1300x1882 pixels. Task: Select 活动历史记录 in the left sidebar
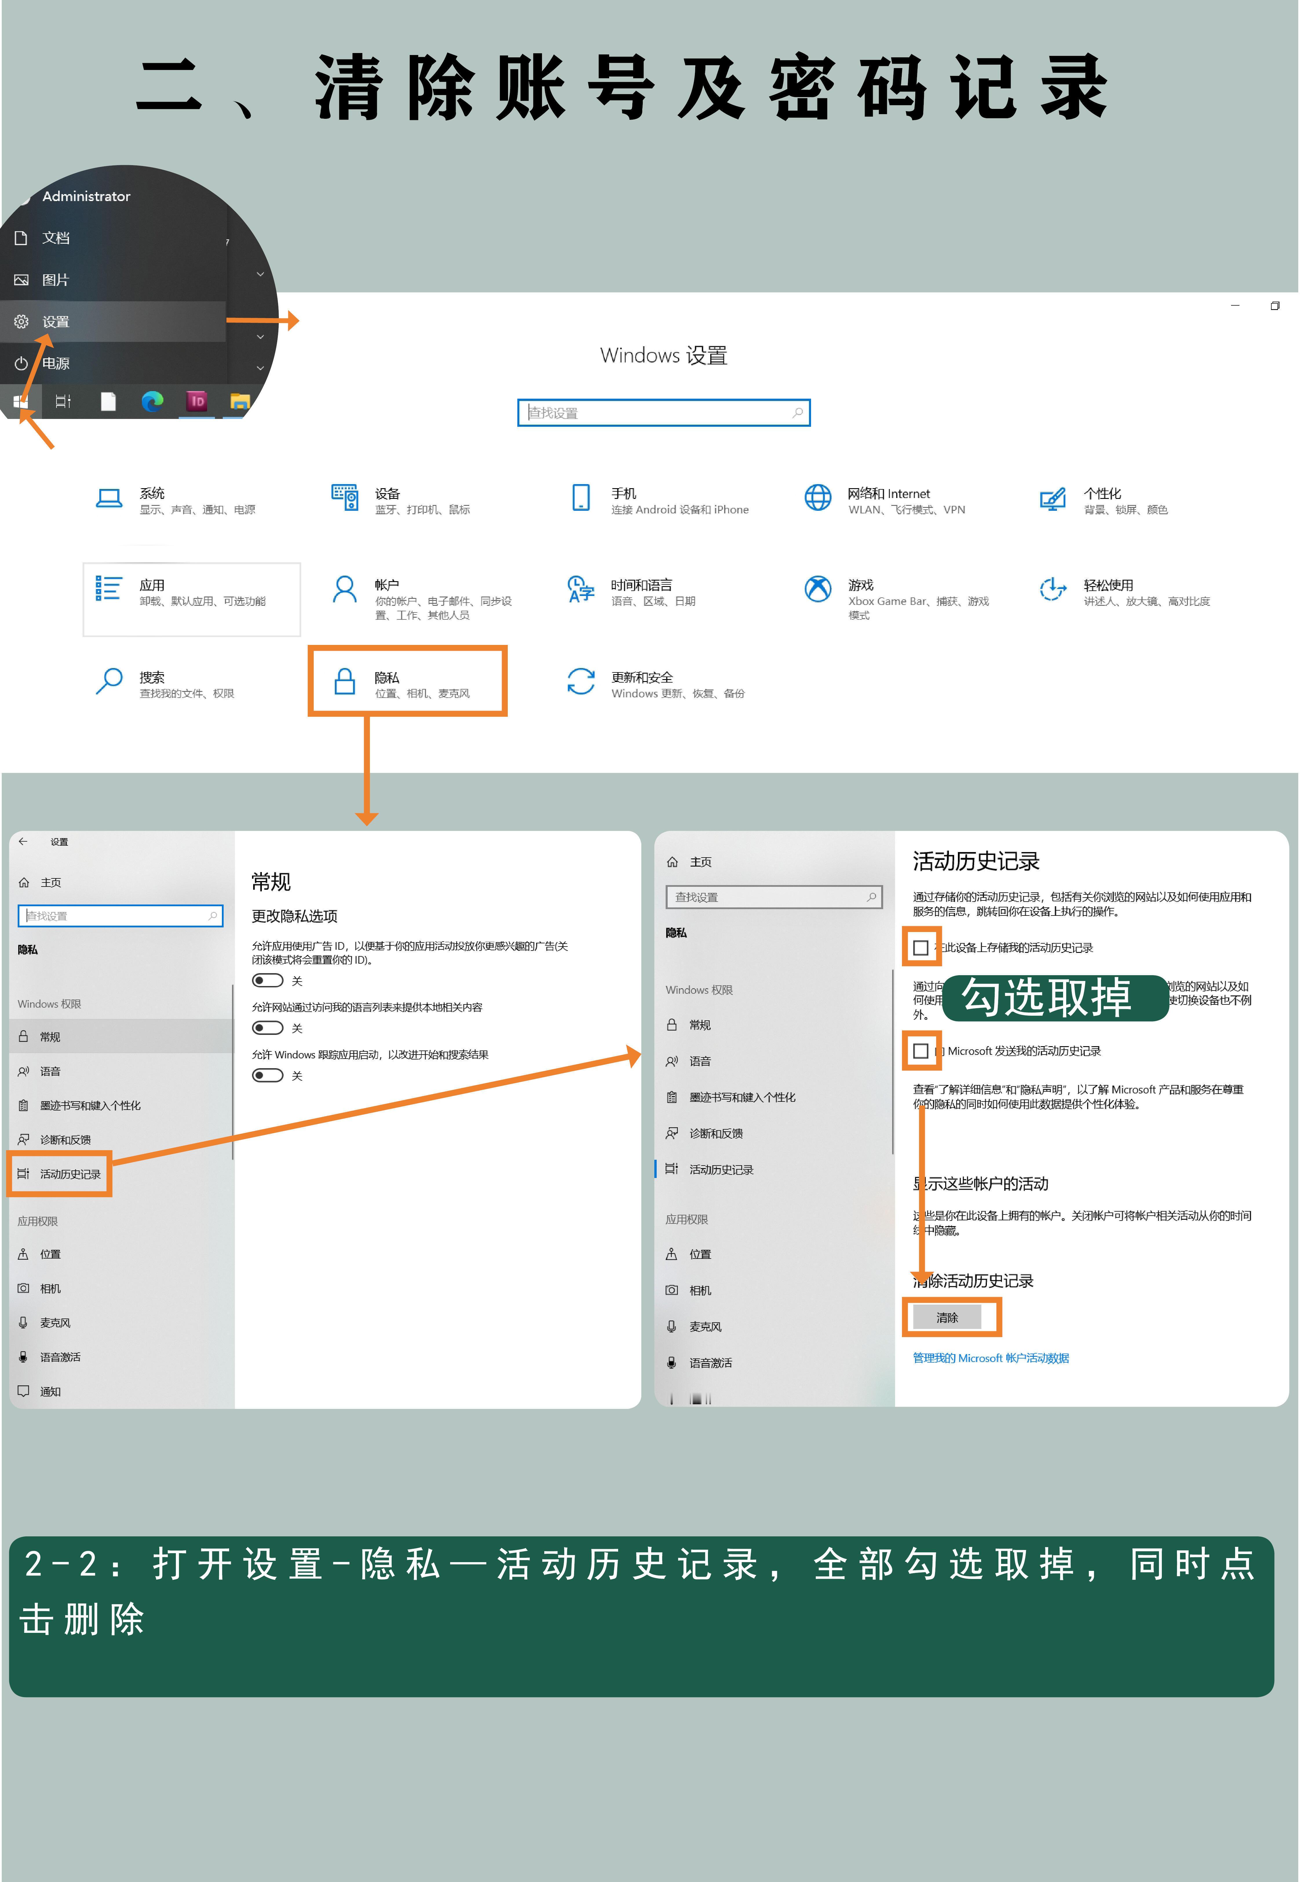click(x=59, y=1174)
